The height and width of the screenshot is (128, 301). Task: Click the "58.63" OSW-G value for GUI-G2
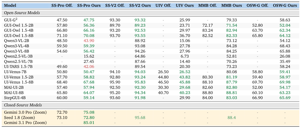click(x=285, y=20)
